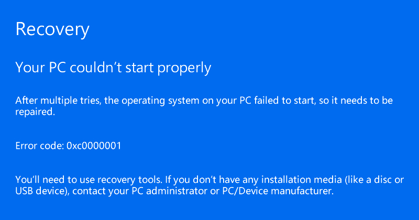Click the "Error code:" label
The height and width of the screenshot is (220, 419).
pyautogui.click(x=40, y=146)
